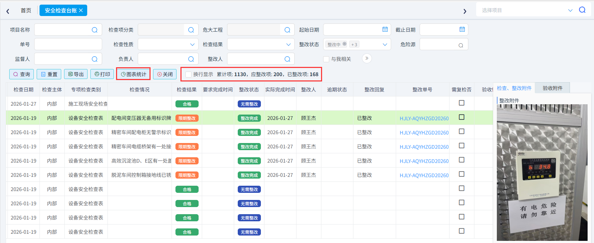Click the search icon in 负责人 field

[191, 59]
